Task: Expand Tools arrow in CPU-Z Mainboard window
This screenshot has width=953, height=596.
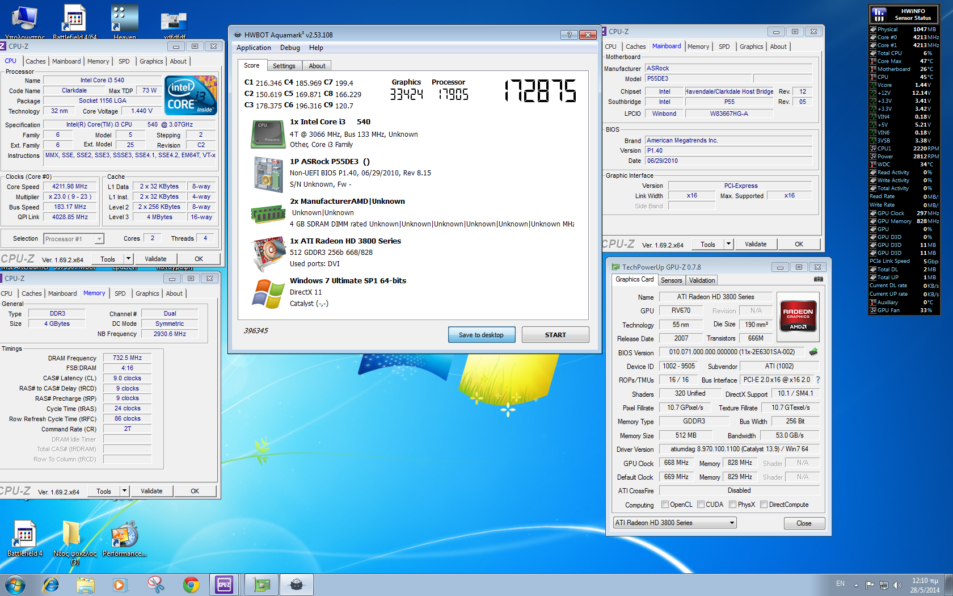Action: pyautogui.click(x=728, y=244)
